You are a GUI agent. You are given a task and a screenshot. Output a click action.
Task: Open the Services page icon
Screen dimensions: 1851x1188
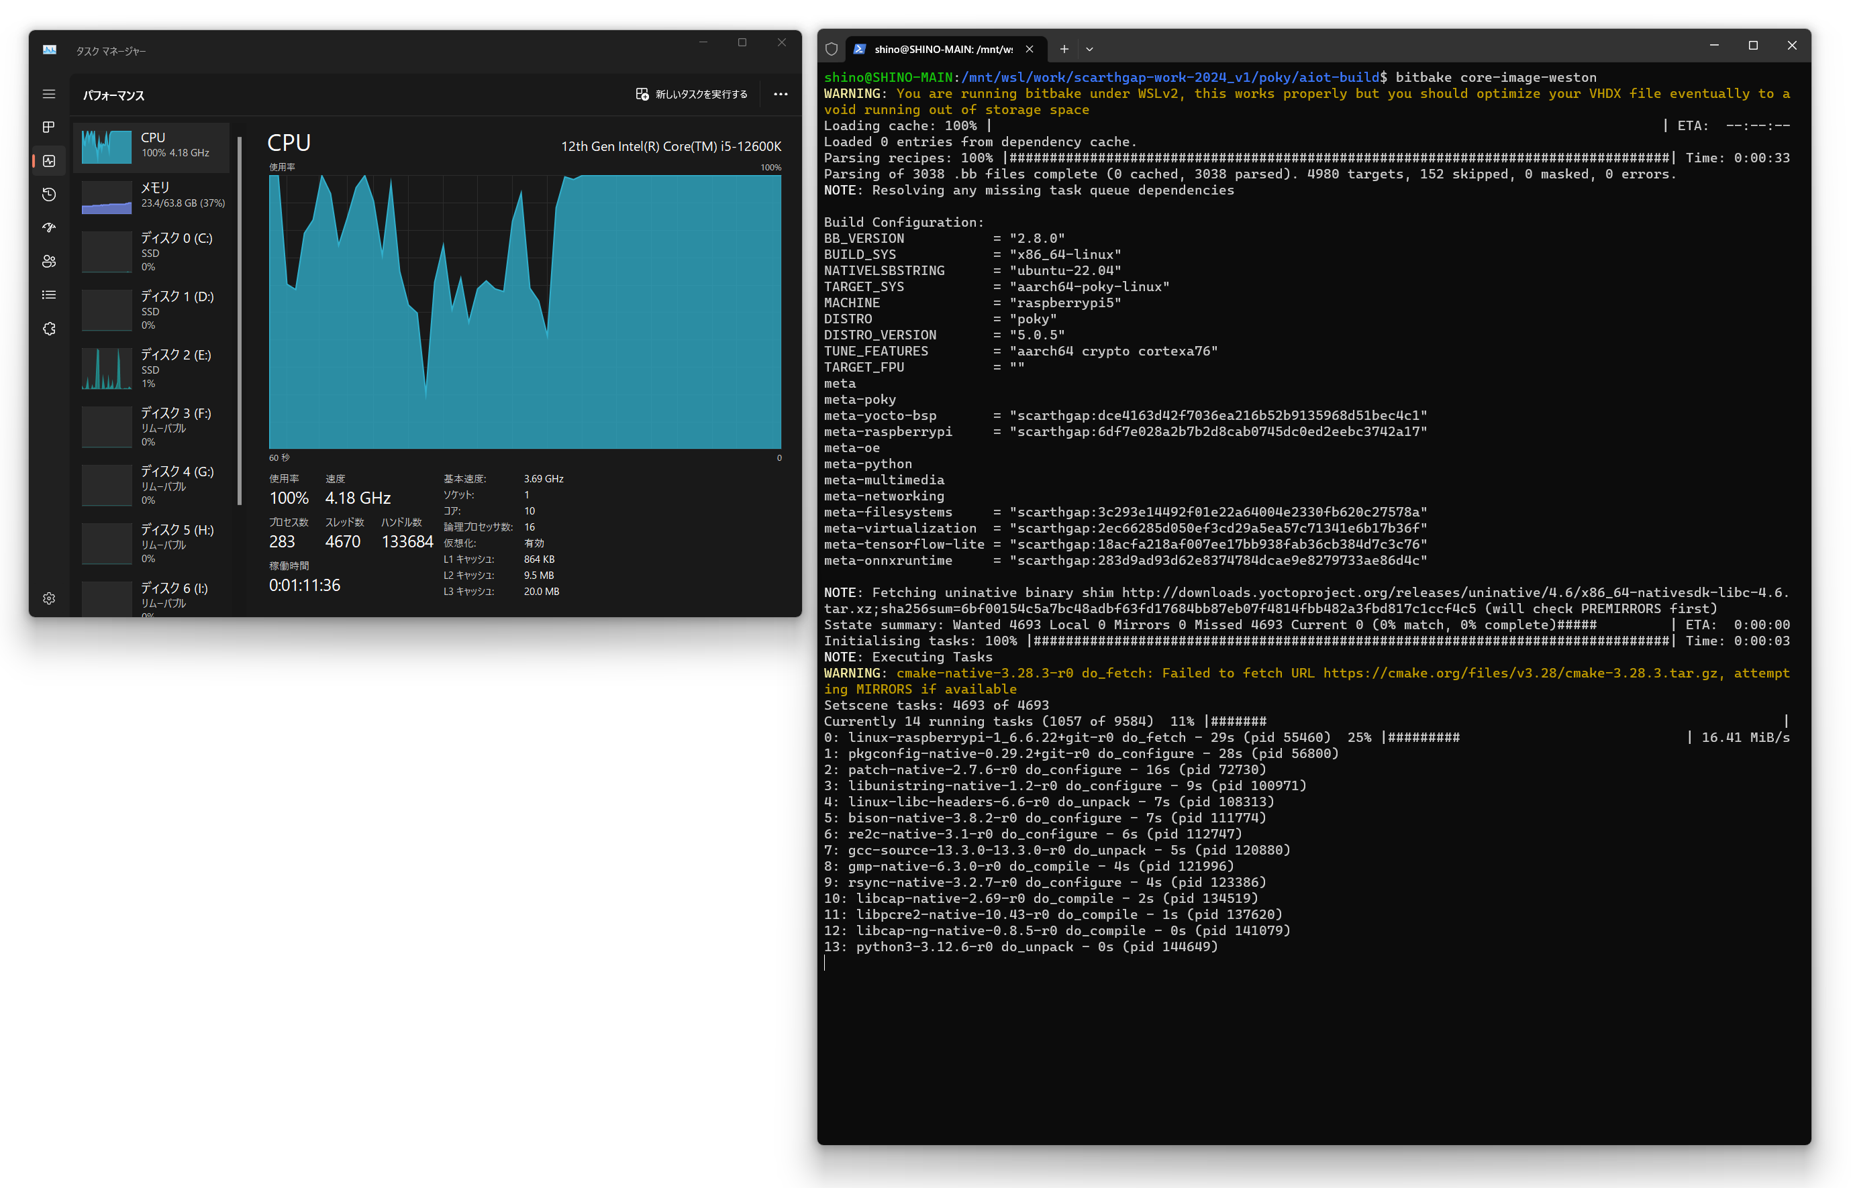48,329
